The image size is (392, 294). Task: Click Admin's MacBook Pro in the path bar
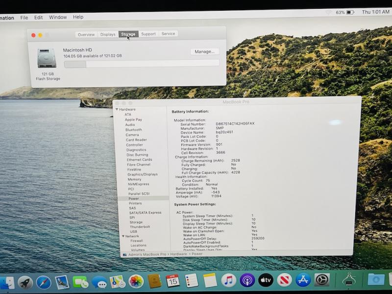(x=147, y=254)
